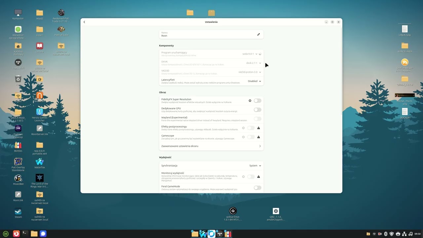Open Zaawansowane ustawienia ekranu row

pos(211,146)
